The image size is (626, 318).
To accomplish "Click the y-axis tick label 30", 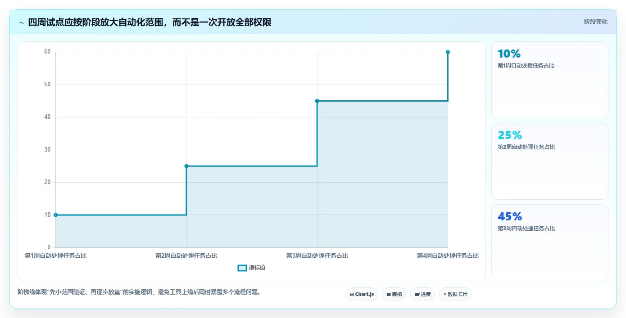I will (47, 150).
